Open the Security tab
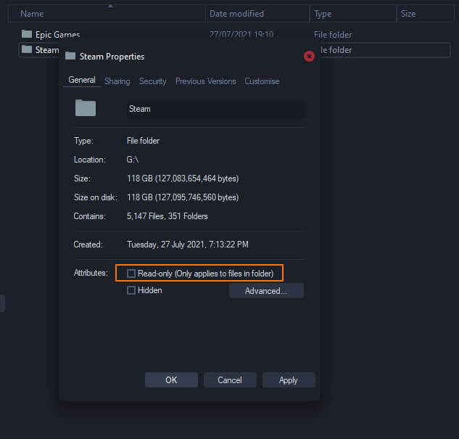This screenshot has width=459, height=439. [x=153, y=81]
